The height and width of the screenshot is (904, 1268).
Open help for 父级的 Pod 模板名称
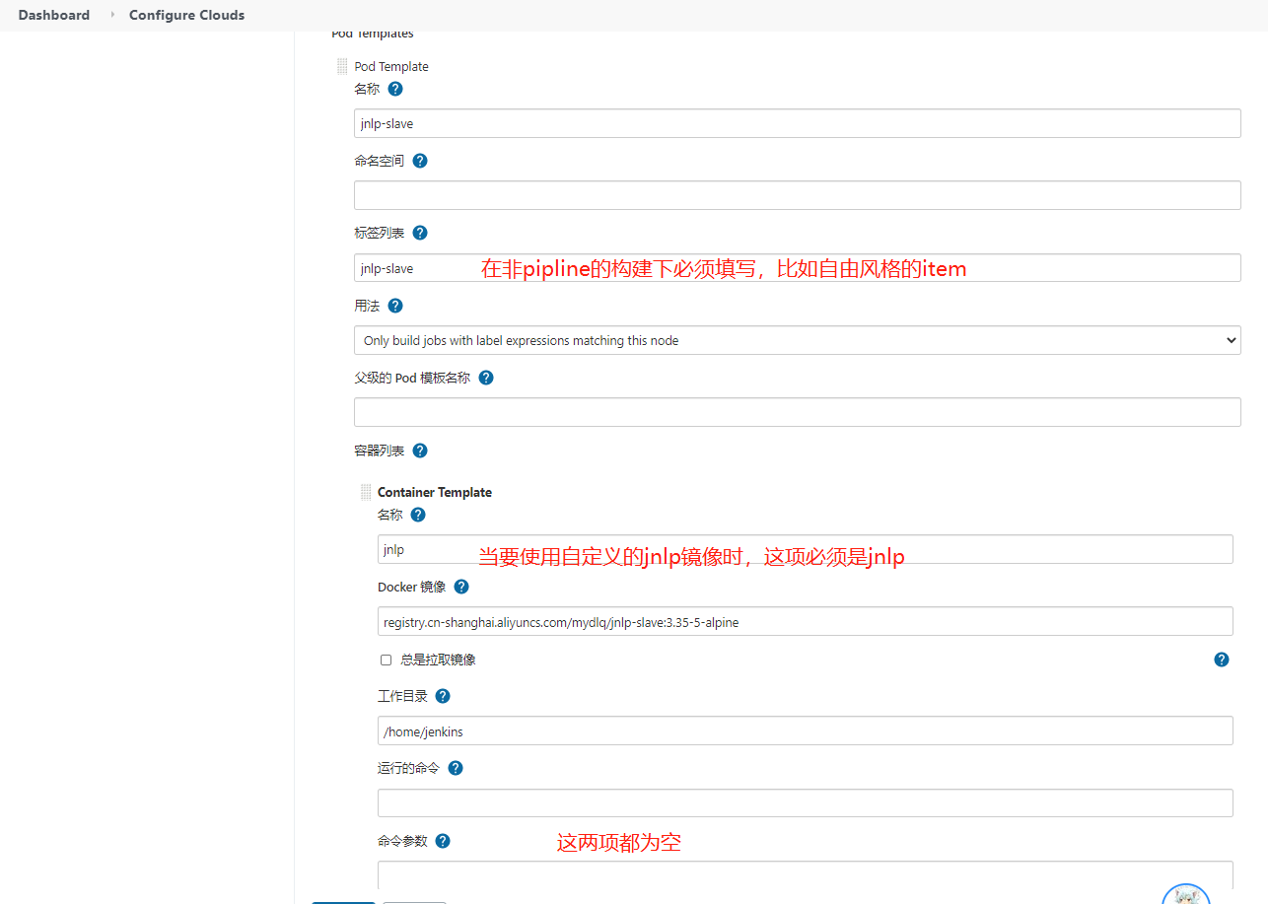[x=485, y=378]
